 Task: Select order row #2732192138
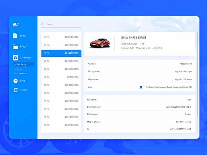pyautogui.click(x=61, y=61)
